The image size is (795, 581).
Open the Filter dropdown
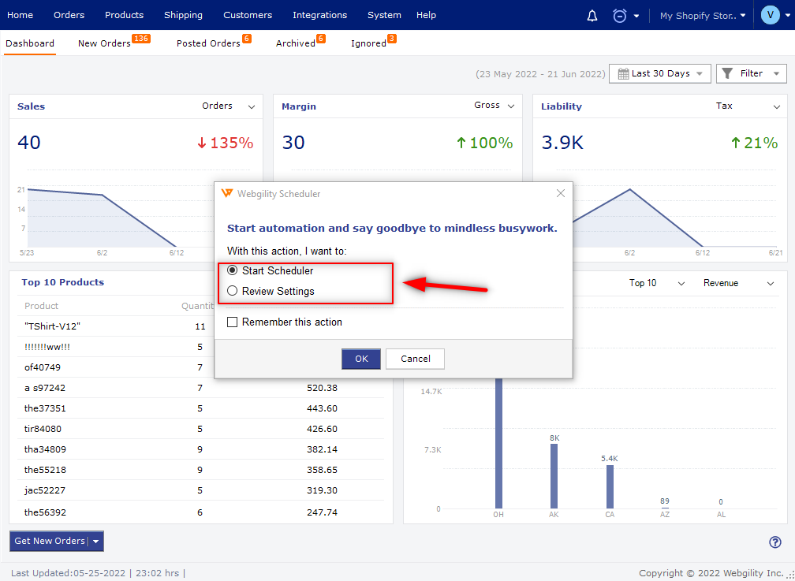[752, 74]
